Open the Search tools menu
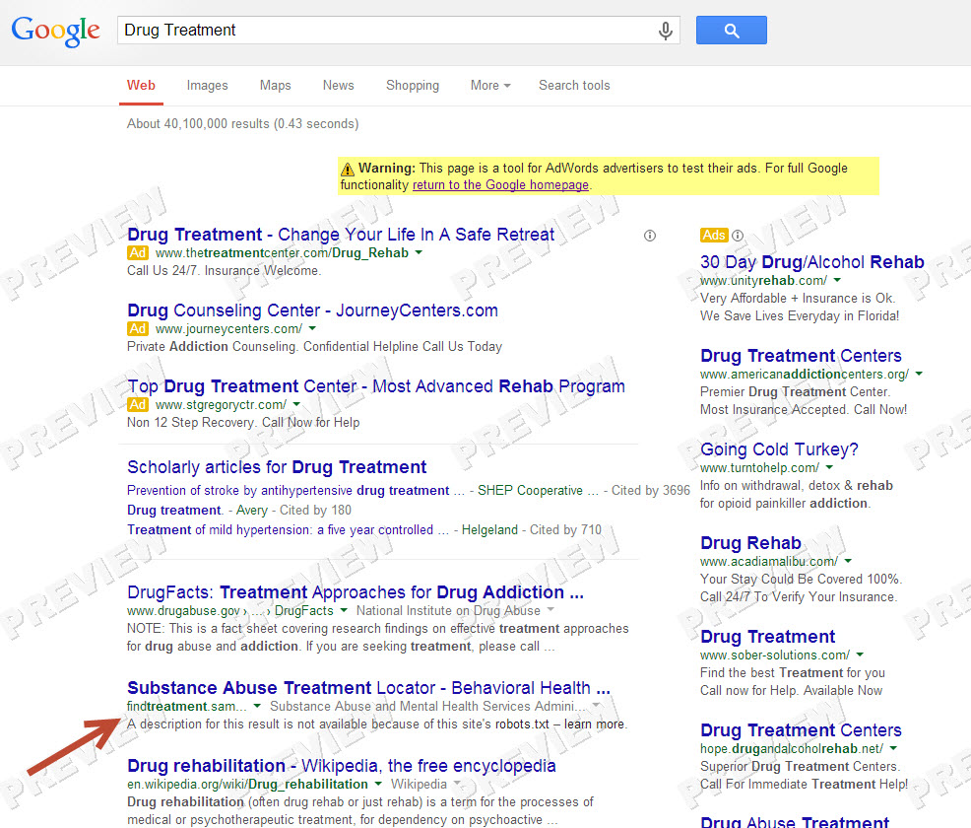 click(x=574, y=86)
